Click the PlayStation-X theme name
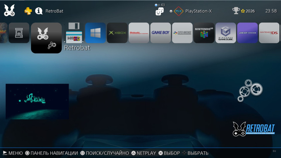Image resolution: width=281 pixels, height=158 pixels. 199,11
